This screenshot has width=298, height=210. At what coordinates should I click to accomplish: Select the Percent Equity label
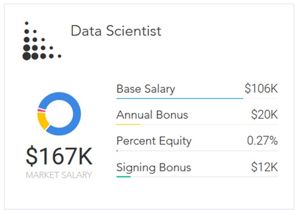154,141
